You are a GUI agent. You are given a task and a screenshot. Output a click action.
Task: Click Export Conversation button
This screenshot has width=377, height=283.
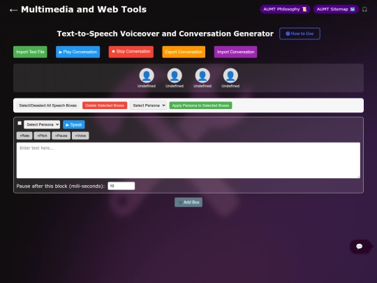point(184,52)
